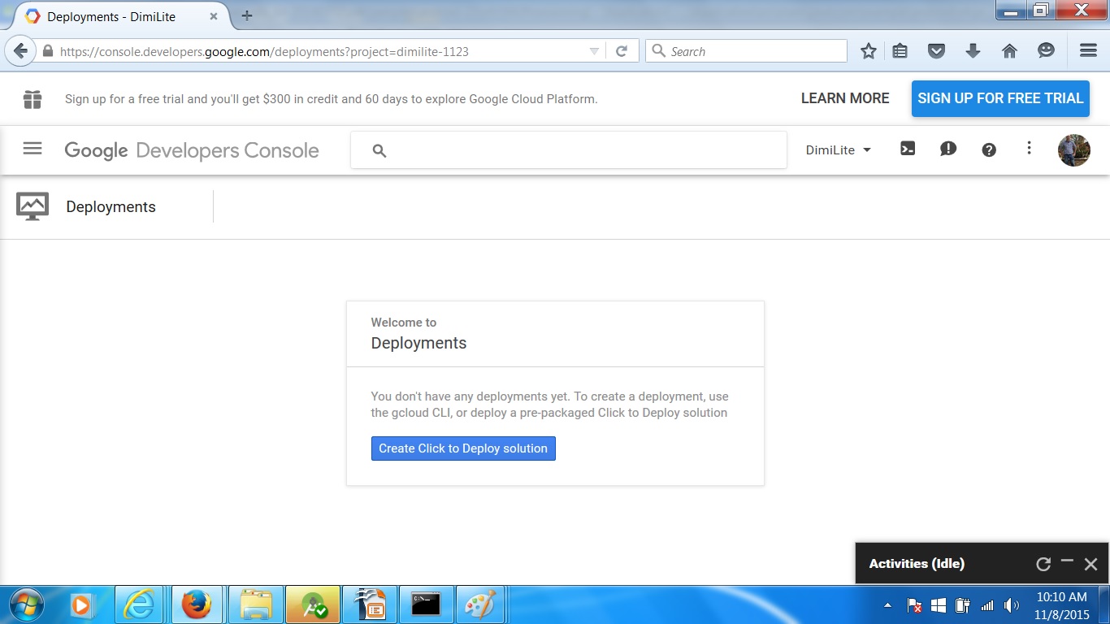Open Windows Explorer folder taskbar icon
This screenshot has height=624, width=1110.
(256, 605)
